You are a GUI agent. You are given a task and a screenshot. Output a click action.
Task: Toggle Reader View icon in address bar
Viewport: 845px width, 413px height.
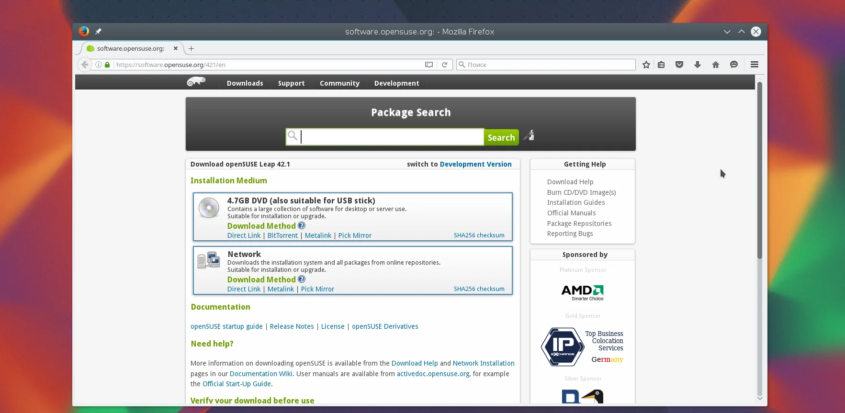429,65
